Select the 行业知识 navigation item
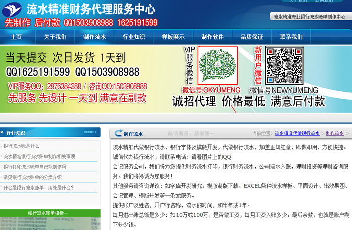352x230 pixels. point(134,37)
